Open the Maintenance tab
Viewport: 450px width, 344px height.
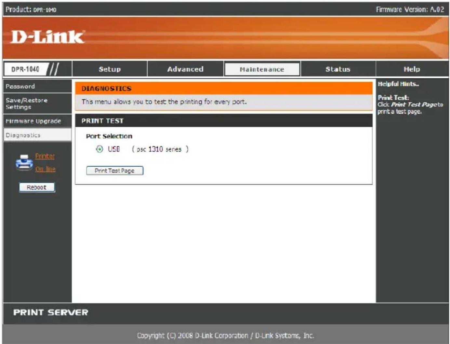click(x=262, y=69)
